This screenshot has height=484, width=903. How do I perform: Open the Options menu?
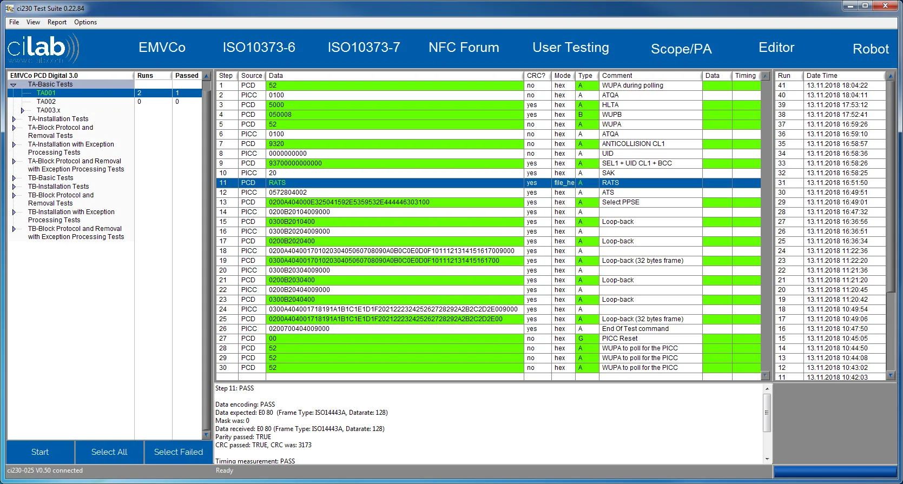(x=85, y=22)
